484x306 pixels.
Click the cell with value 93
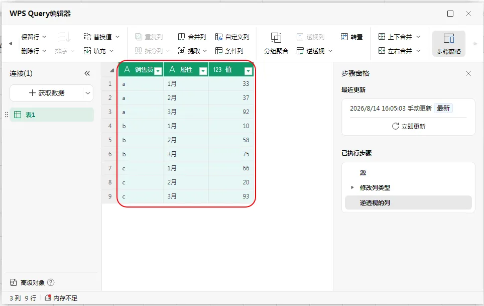click(231, 196)
